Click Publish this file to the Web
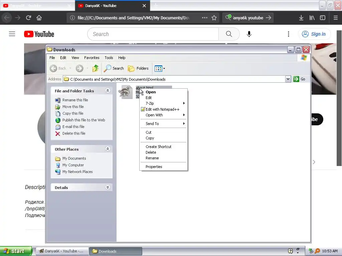This screenshot has height=256, width=342. click(83, 120)
